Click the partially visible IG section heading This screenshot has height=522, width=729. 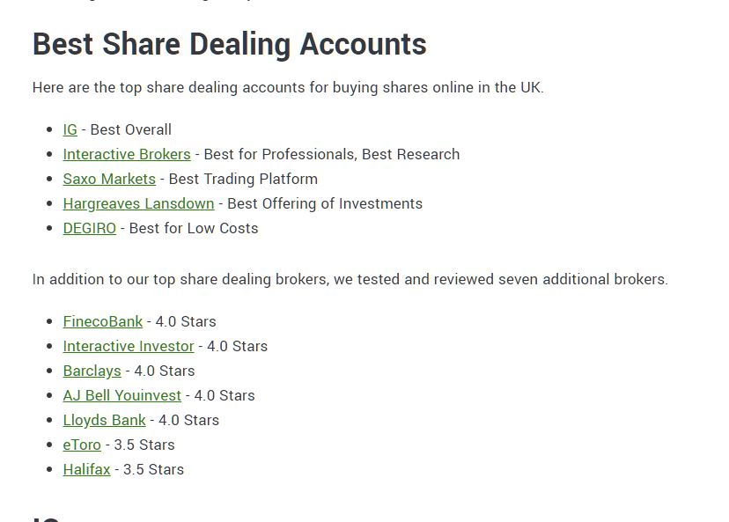(46, 518)
